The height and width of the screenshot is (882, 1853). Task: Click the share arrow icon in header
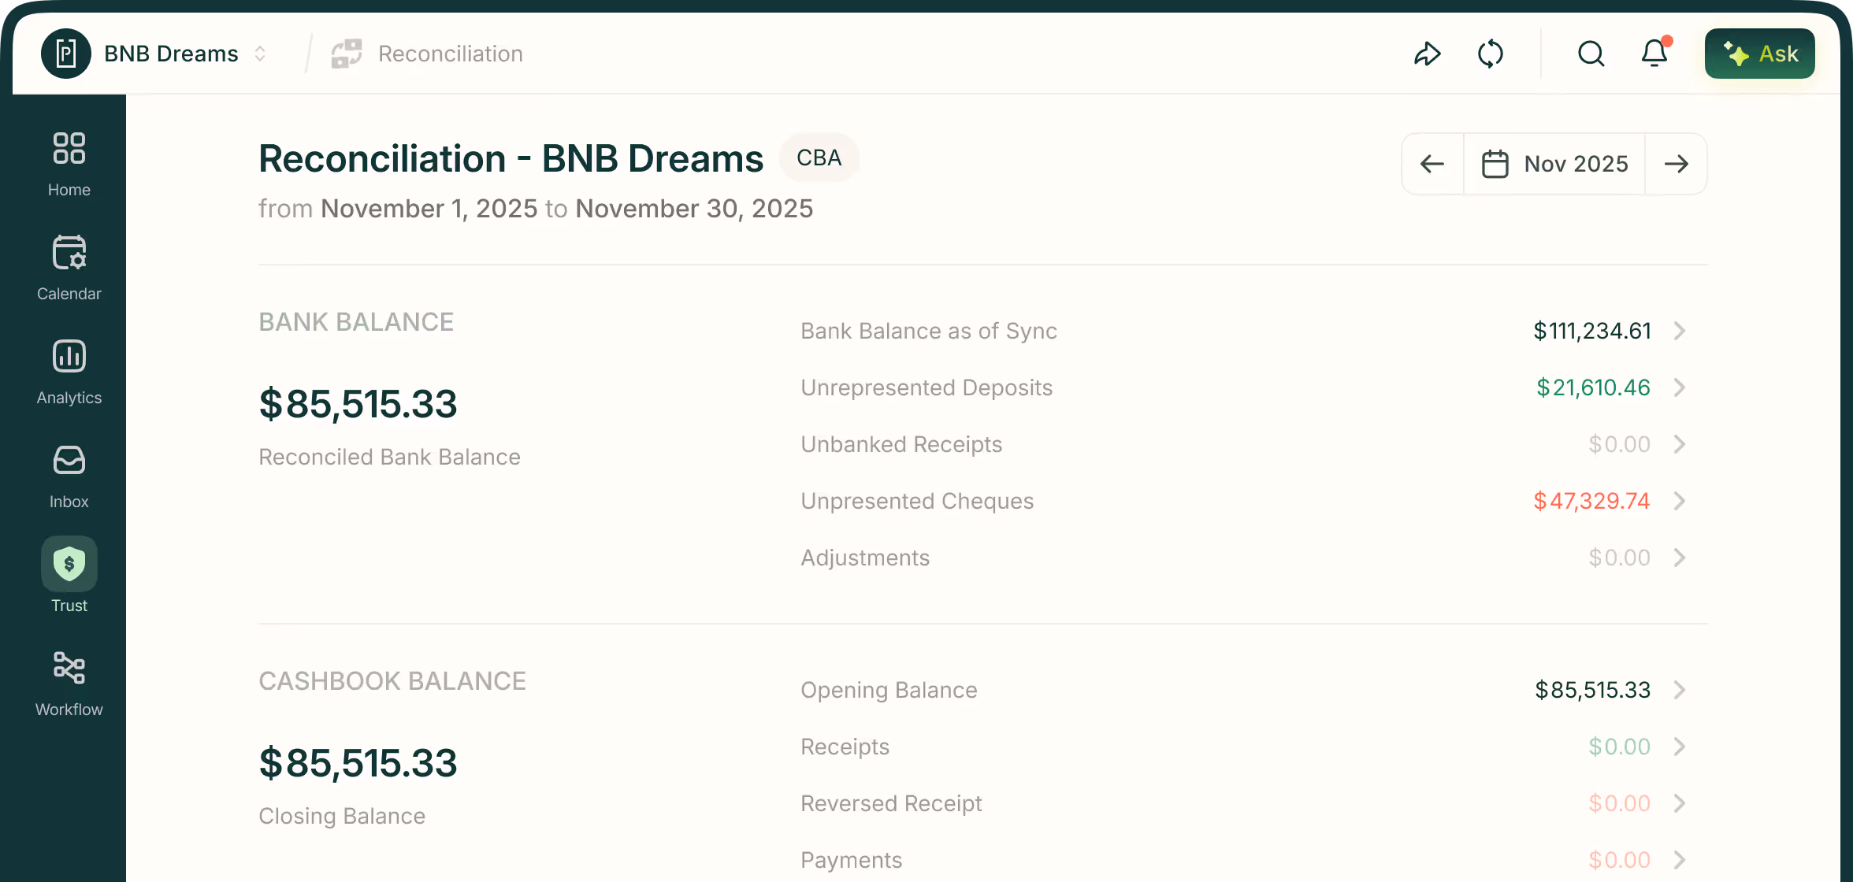pyautogui.click(x=1427, y=54)
